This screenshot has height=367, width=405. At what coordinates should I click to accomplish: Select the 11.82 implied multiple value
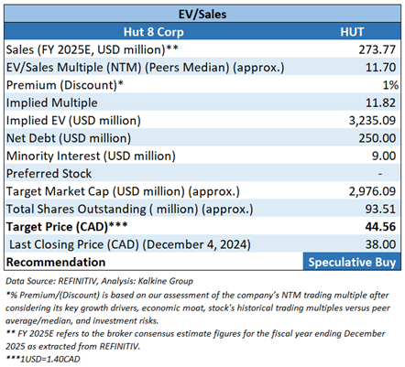tap(380, 103)
